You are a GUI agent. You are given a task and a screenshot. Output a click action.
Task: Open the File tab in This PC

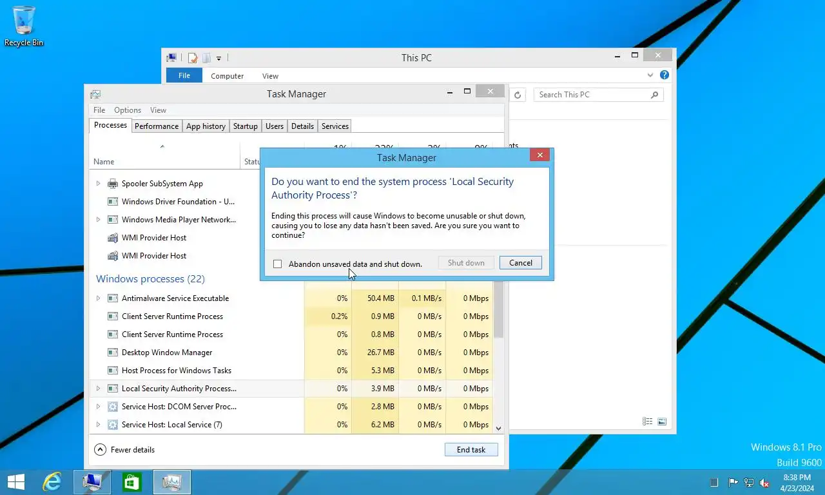click(184, 75)
